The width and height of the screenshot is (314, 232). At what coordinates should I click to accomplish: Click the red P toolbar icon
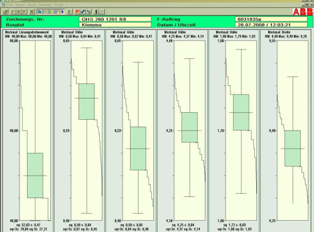pos(77,11)
